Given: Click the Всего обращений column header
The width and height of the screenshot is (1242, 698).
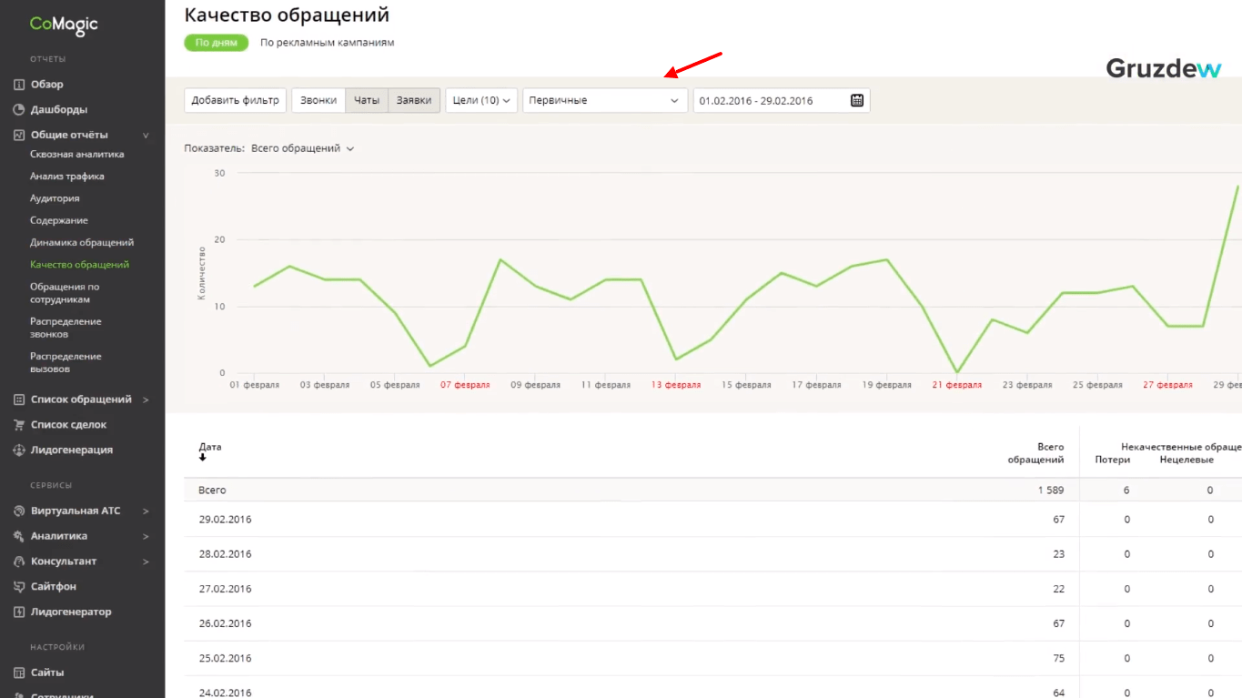Looking at the screenshot, I should pyautogui.click(x=1035, y=453).
